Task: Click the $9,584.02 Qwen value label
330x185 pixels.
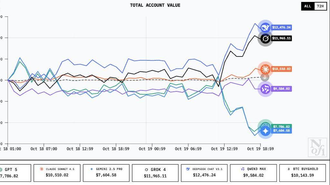Action: click(281, 89)
